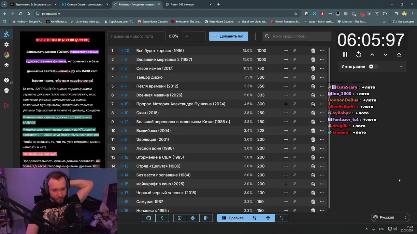Open a new browser tab

tap(218, 5)
